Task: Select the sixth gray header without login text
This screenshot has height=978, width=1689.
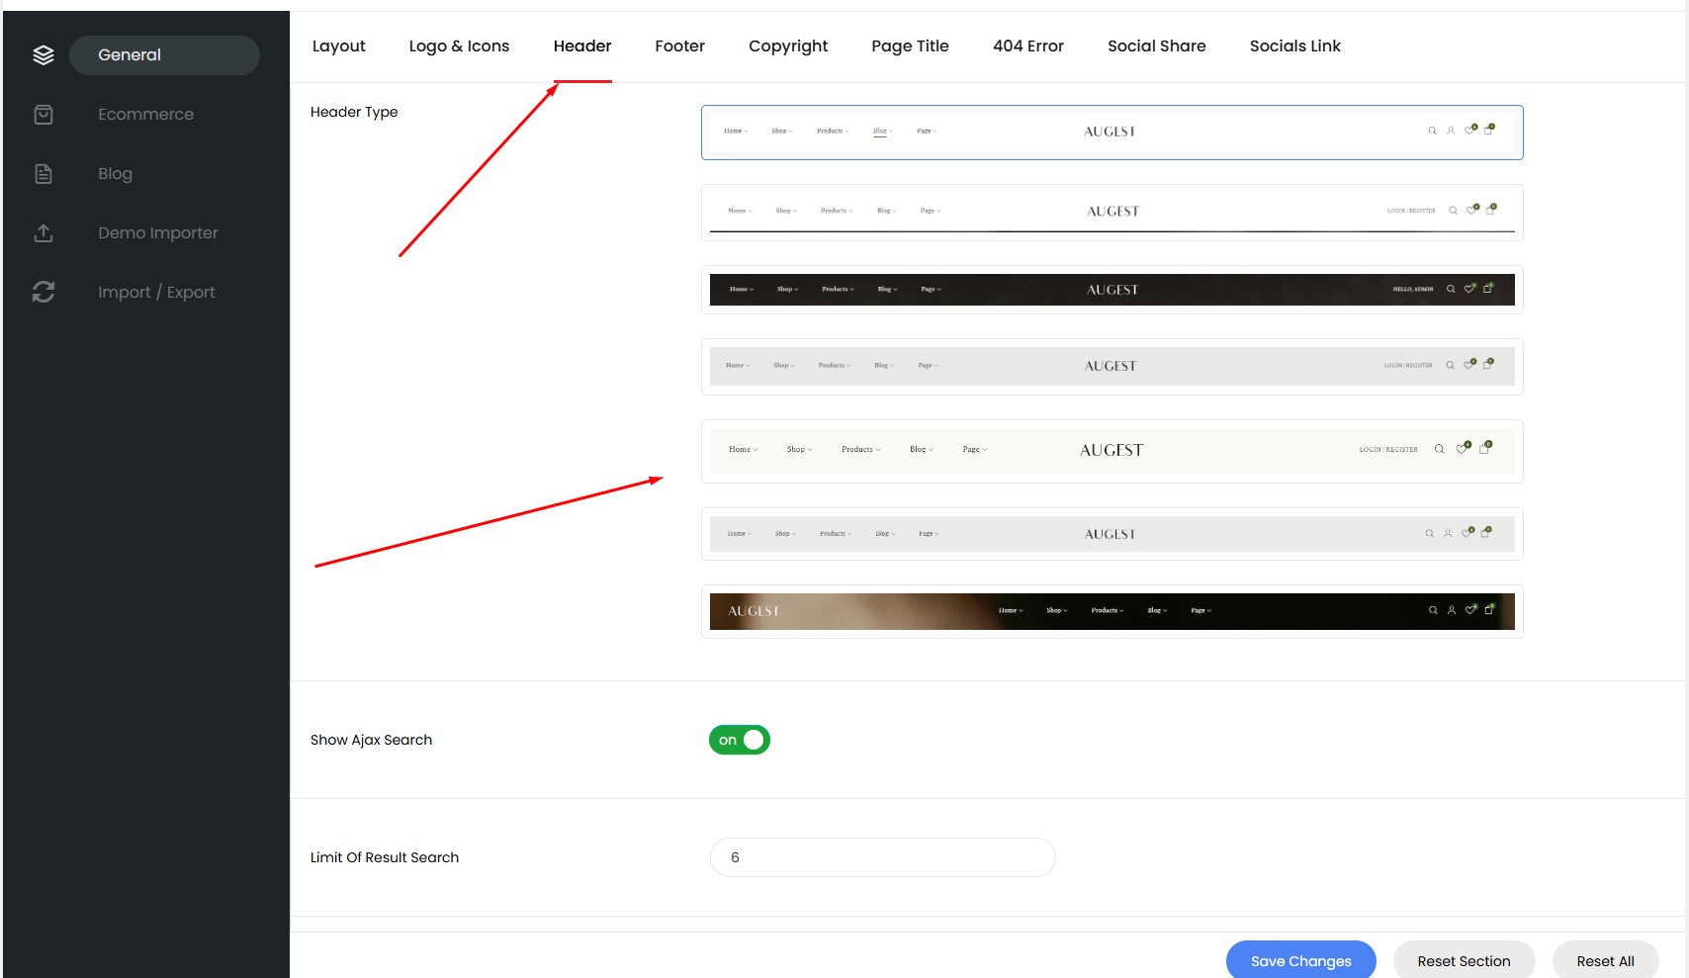Action: (x=1111, y=534)
